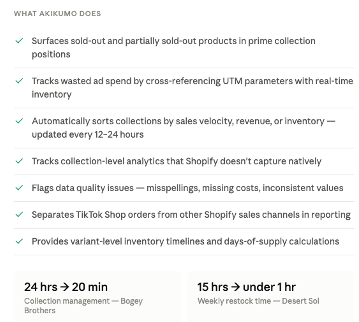Click the Surfaces sold-out products text
Image resolution: width=359 pixels, height=322 pixels.
(x=174, y=47)
